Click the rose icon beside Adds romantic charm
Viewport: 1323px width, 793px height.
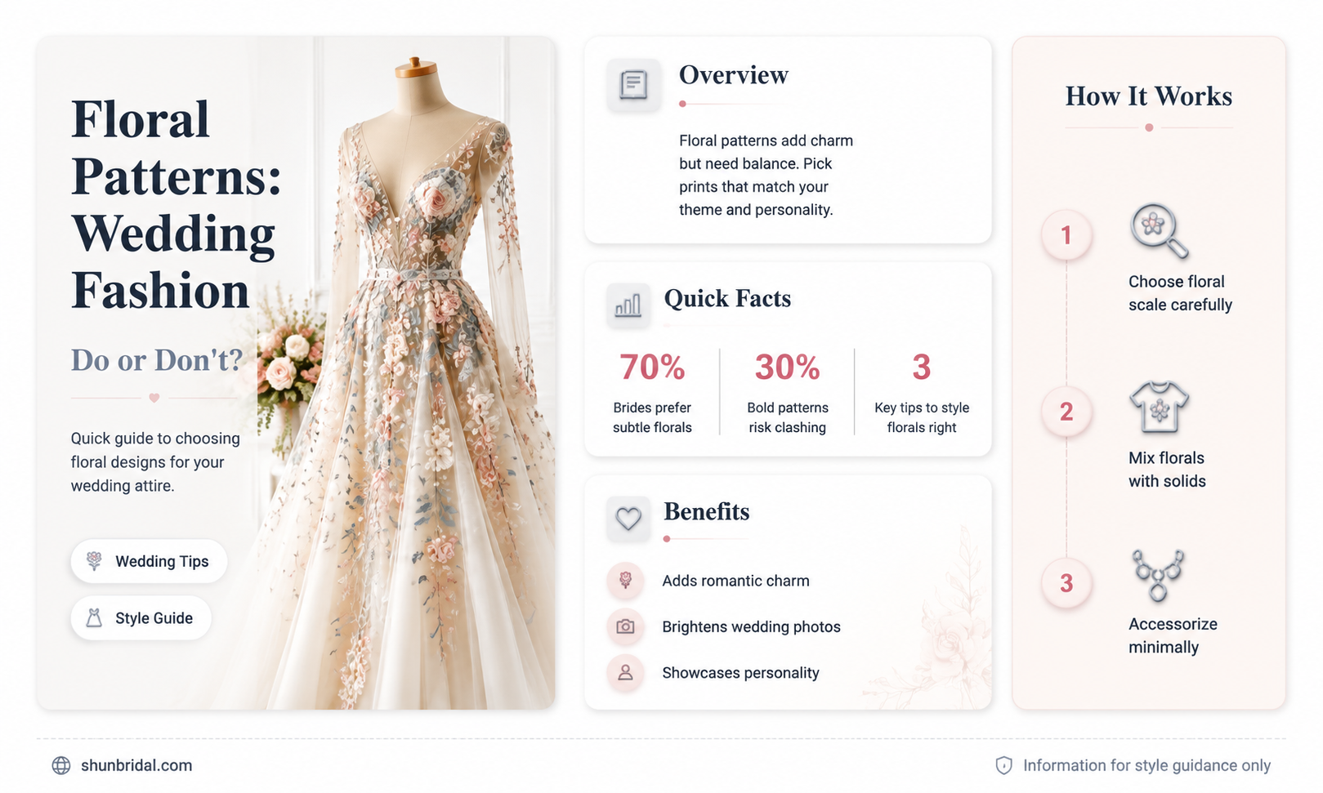(x=625, y=581)
